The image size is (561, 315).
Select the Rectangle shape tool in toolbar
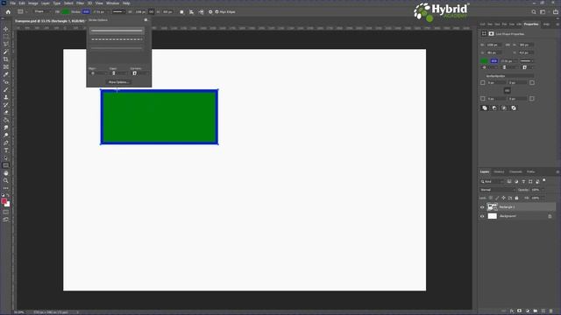[x=6, y=165]
